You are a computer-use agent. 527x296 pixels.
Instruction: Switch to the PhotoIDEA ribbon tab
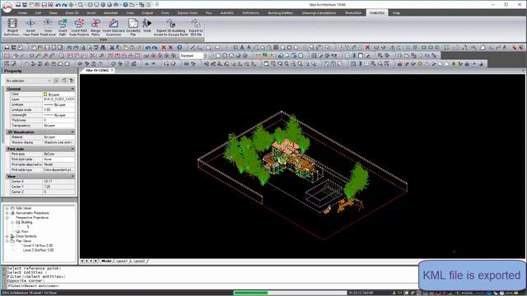[x=353, y=13]
